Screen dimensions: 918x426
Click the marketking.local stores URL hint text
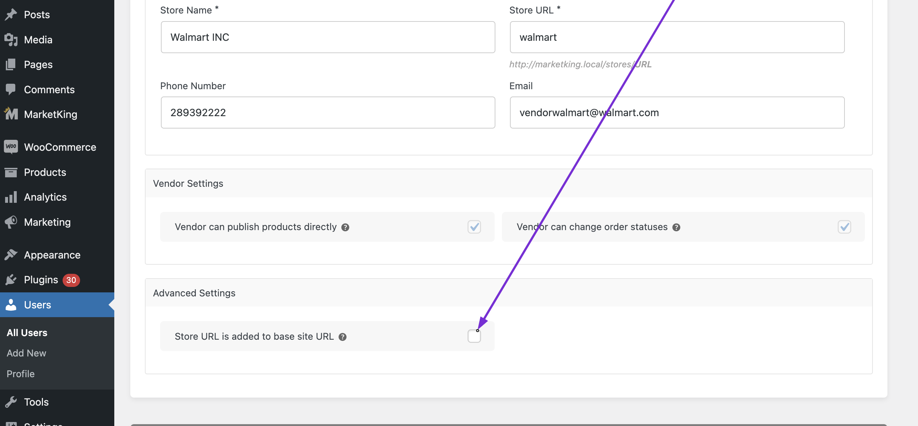pyautogui.click(x=580, y=64)
